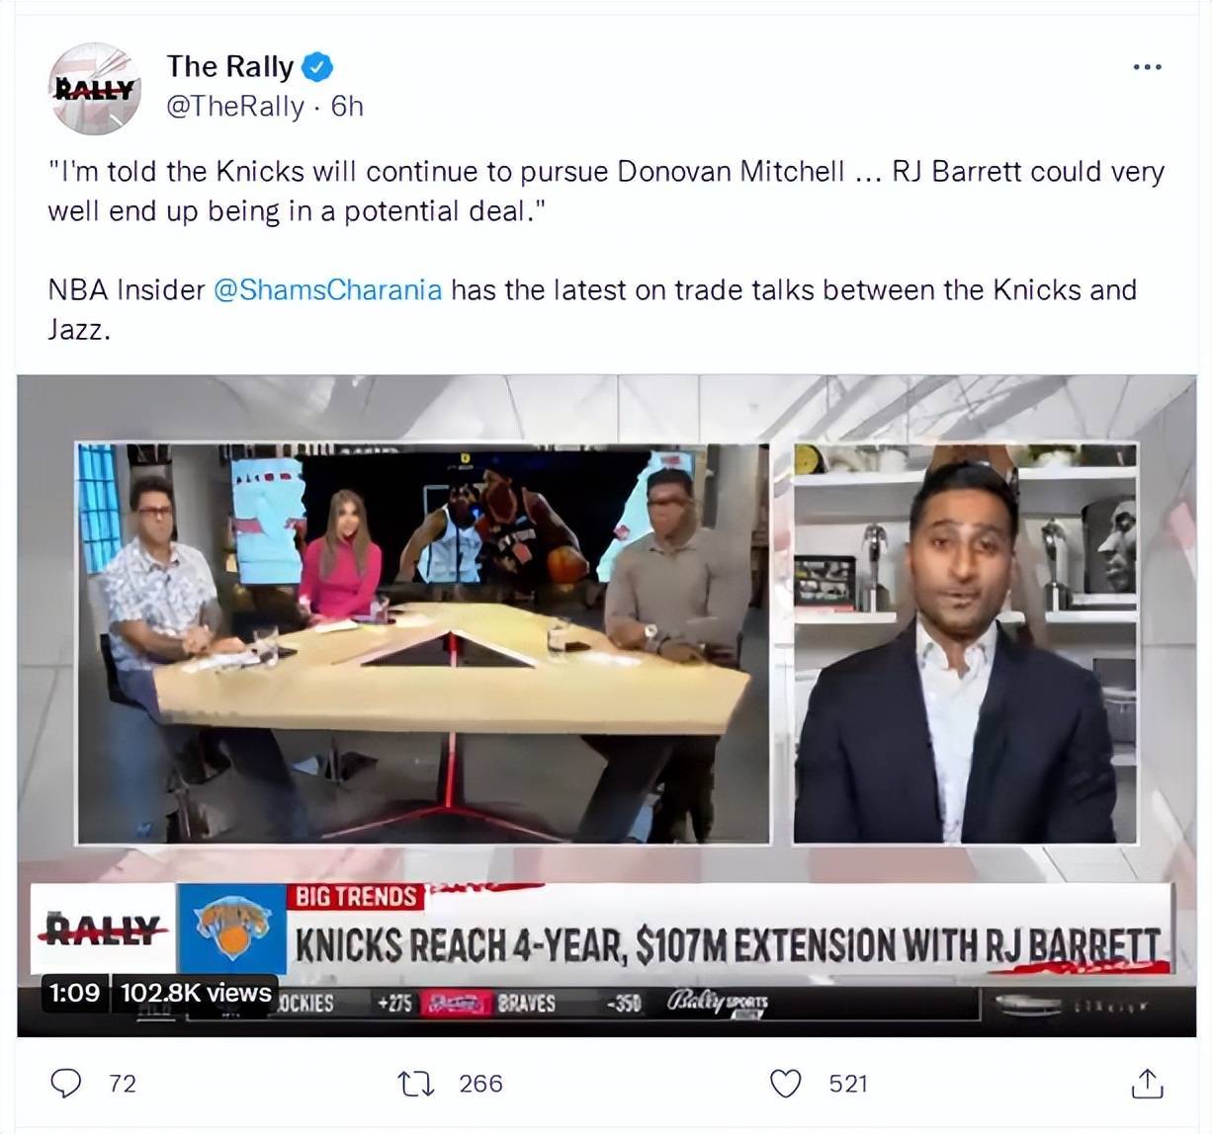Like the tweet with heart icon

(x=785, y=1084)
